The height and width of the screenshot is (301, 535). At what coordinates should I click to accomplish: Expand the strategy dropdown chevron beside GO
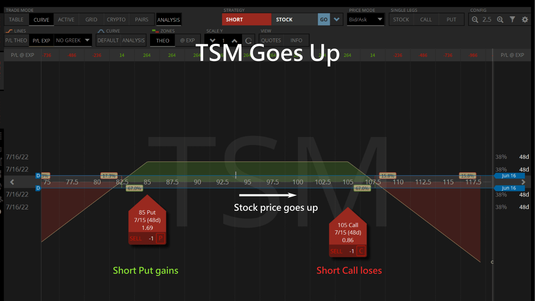tap(337, 20)
